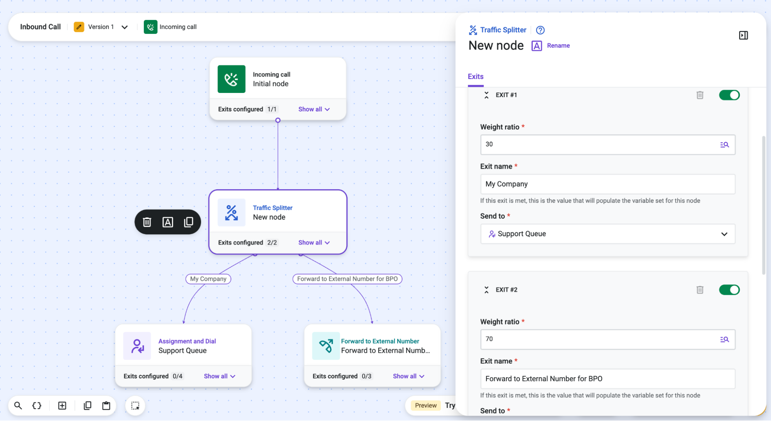Delete Exit #2 with trash icon
Image resolution: width=771 pixels, height=421 pixels.
click(x=700, y=290)
